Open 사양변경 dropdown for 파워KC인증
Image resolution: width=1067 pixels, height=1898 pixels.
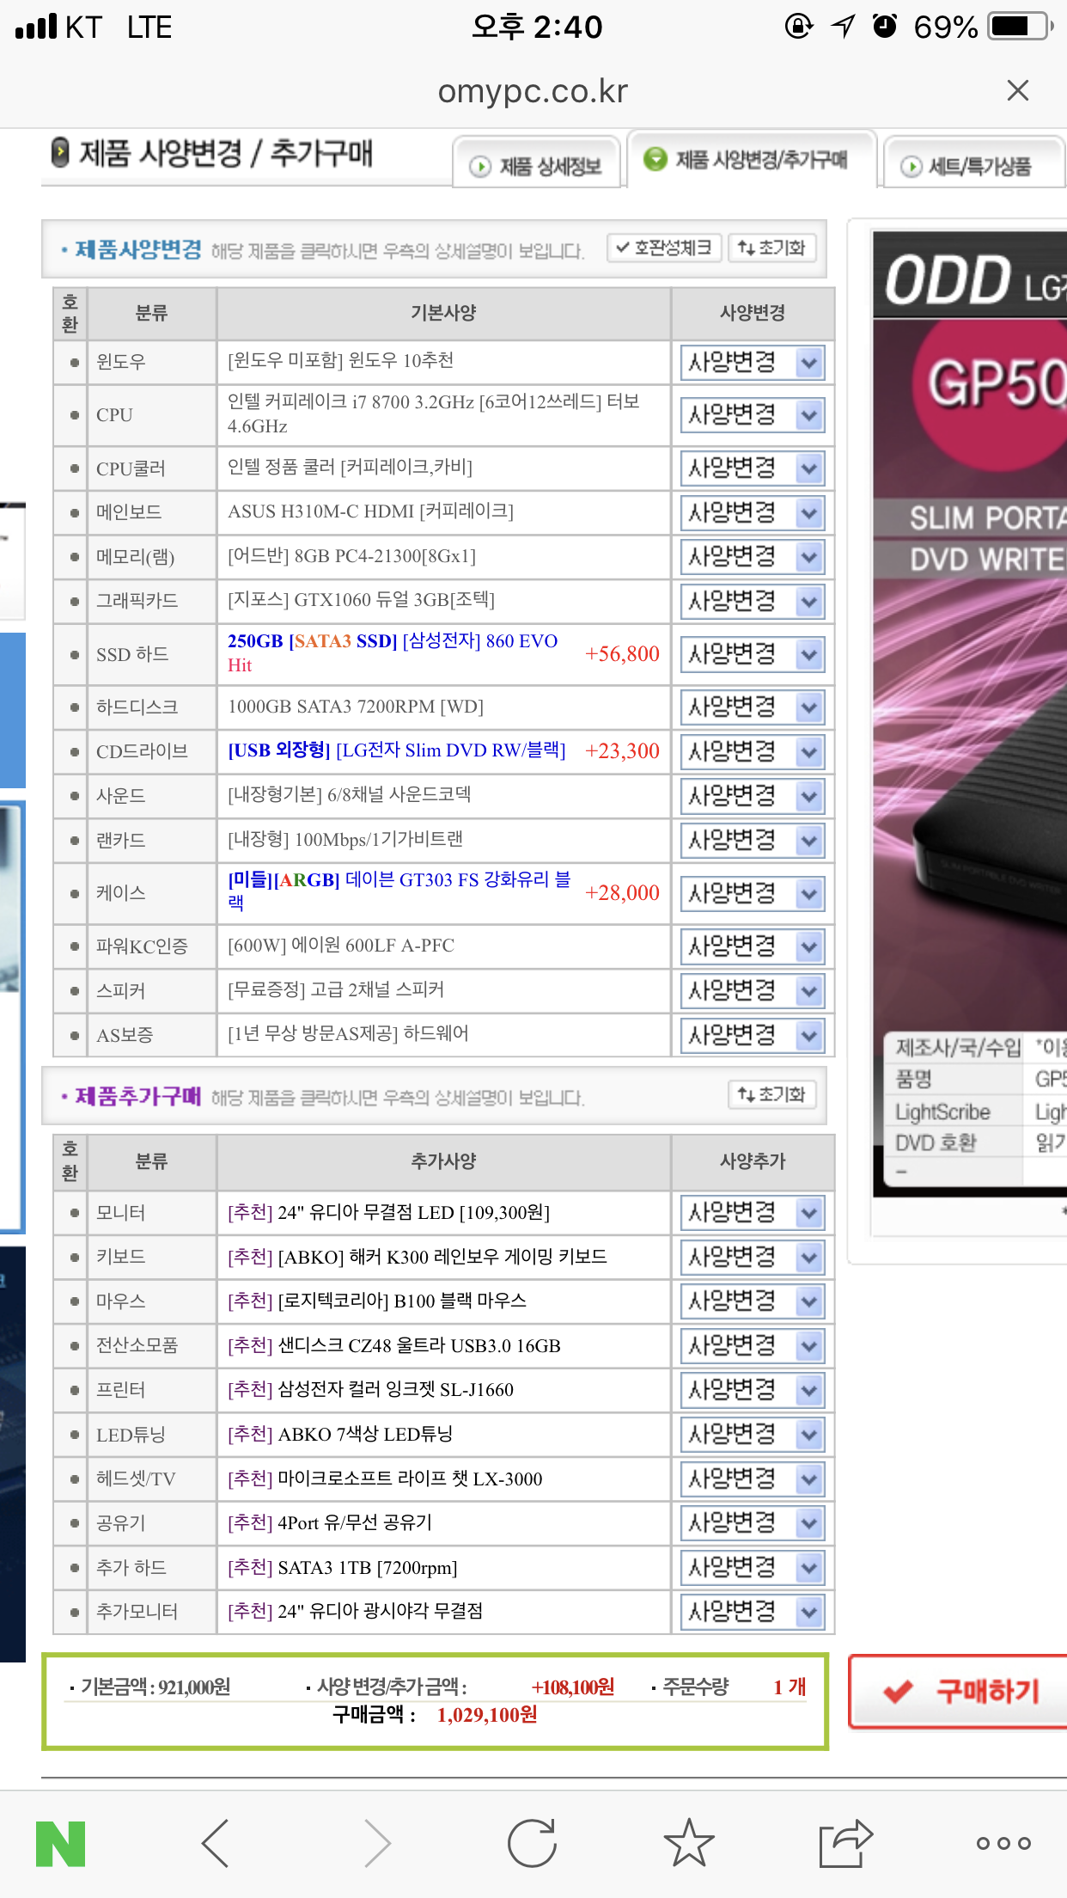coord(753,947)
